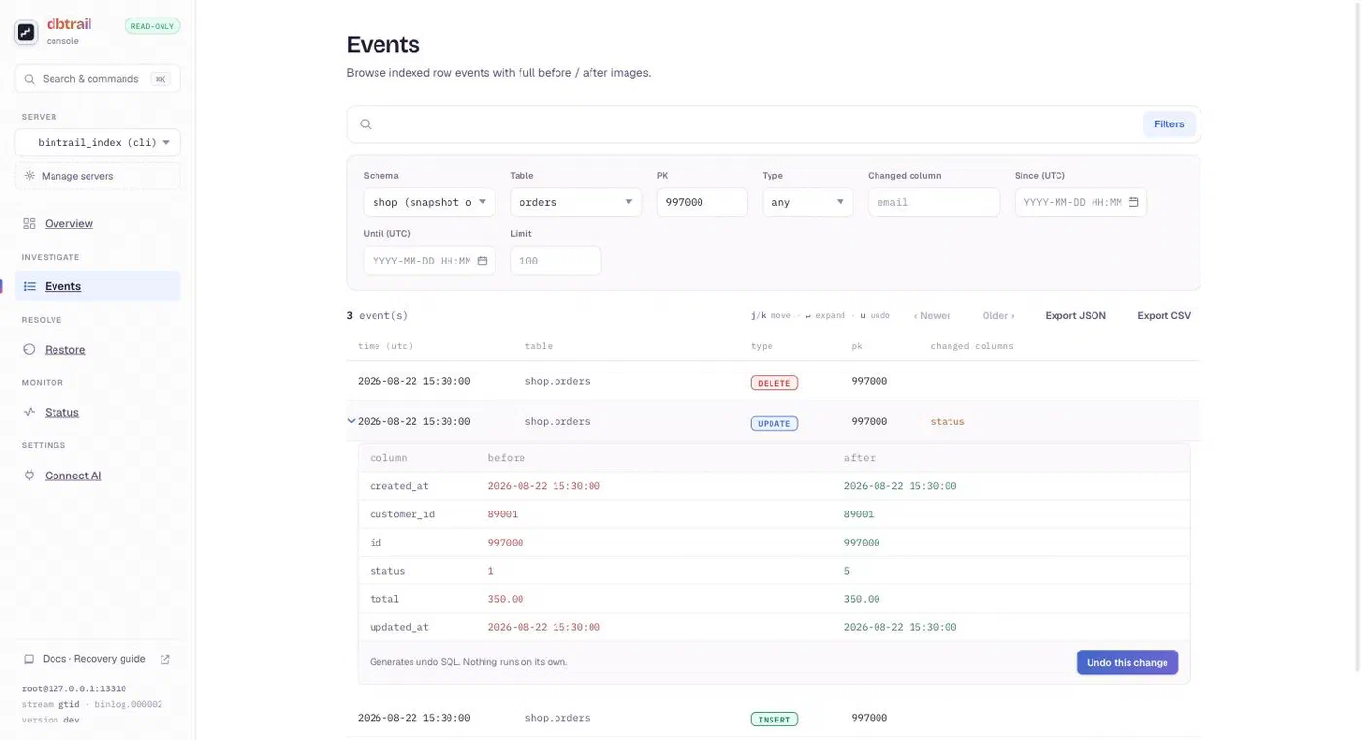Click the Overview grid icon

click(30, 224)
